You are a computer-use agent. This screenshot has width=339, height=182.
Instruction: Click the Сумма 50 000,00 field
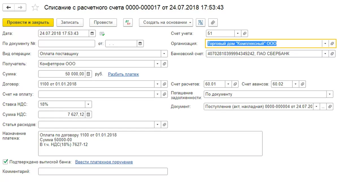[62, 74]
